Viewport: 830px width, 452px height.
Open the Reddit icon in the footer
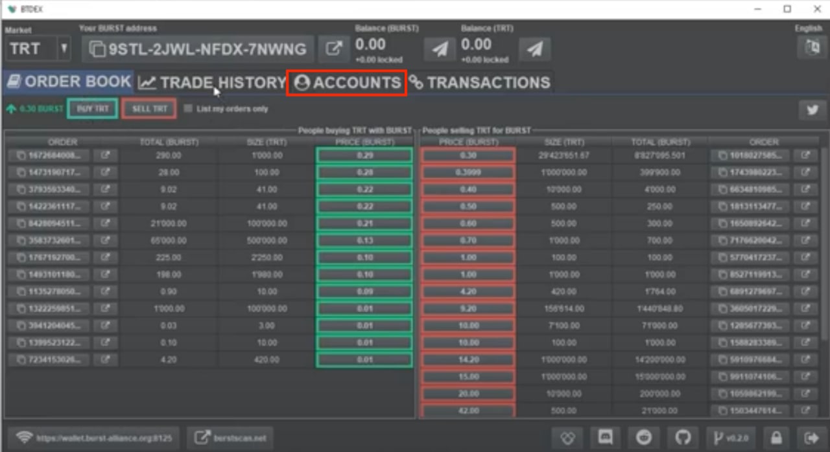pyautogui.click(x=645, y=438)
